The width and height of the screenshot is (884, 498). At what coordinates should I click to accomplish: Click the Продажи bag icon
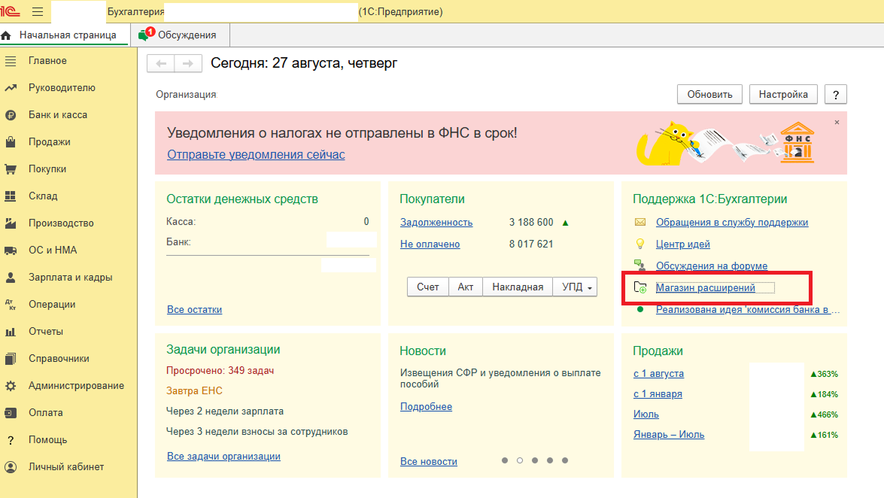click(11, 142)
